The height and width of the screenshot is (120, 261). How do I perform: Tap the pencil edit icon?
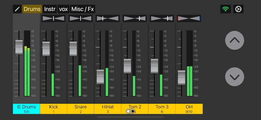(17, 9)
